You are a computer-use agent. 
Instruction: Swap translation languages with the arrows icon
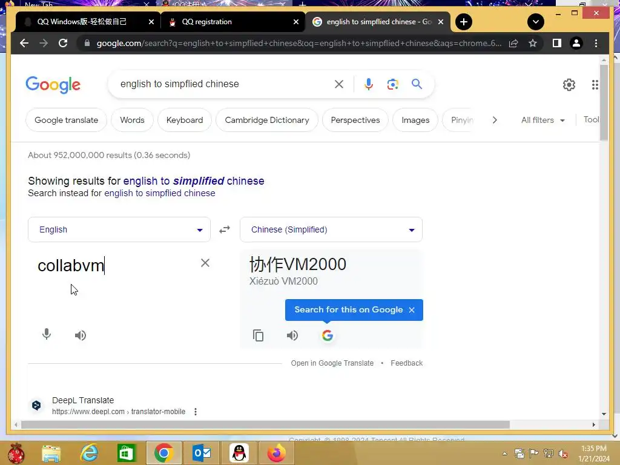225,229
